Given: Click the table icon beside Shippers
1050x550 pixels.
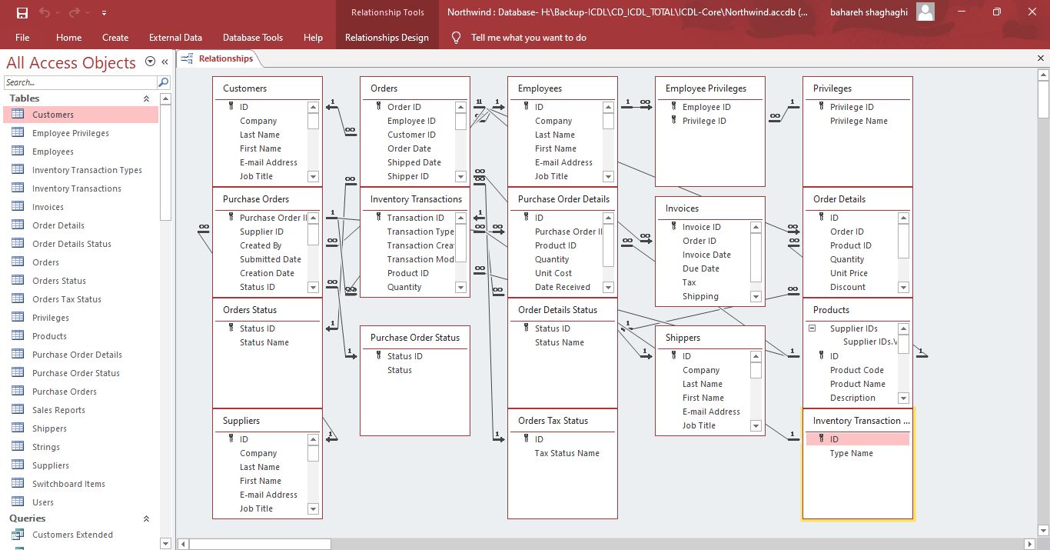Looking at the screenshot, I should click(18, 428).
